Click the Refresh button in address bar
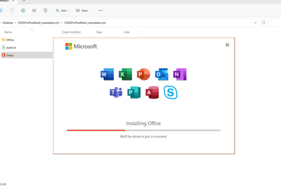The height and width of the screenshot is (187, 281). click(x=263, y=23)
